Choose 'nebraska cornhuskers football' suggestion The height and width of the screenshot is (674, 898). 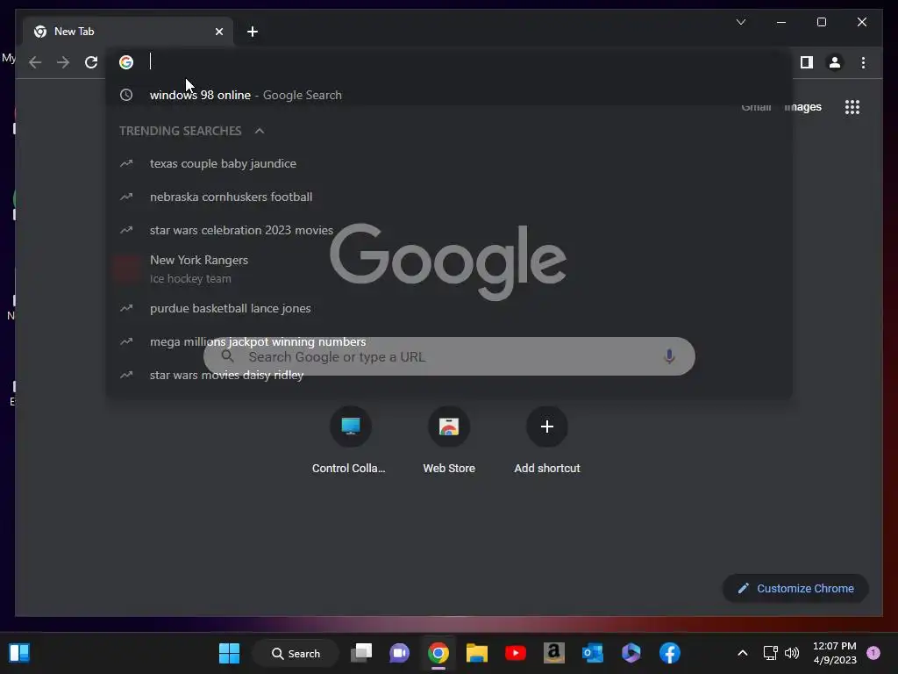pos(450,197)
